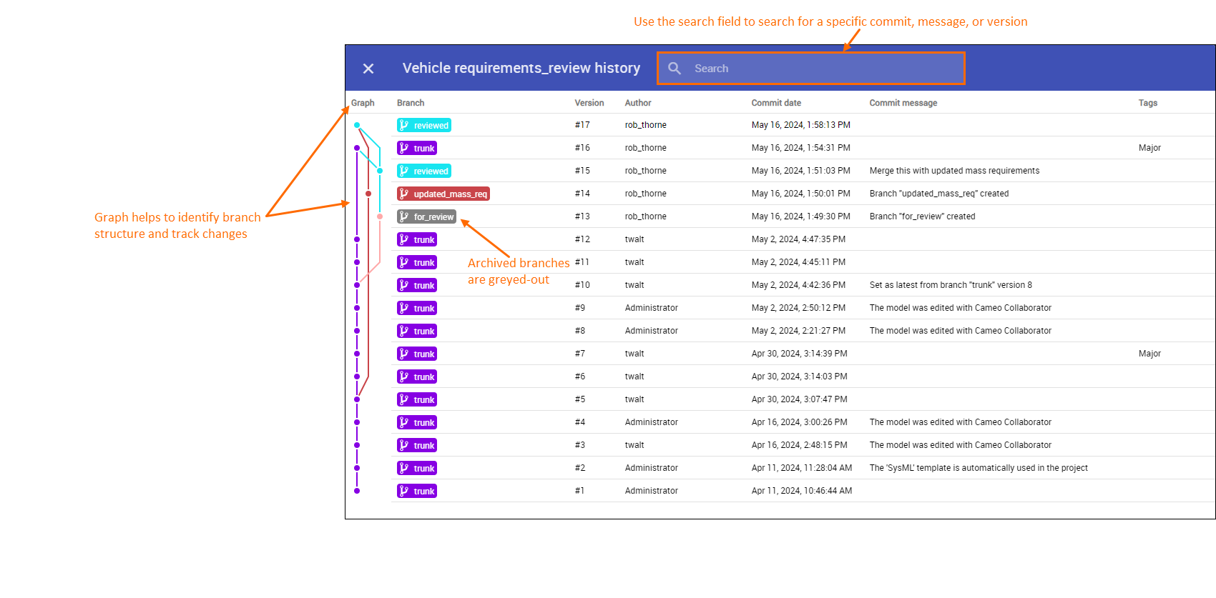Select the reviewed branch tag for version #17

(424, 125)
